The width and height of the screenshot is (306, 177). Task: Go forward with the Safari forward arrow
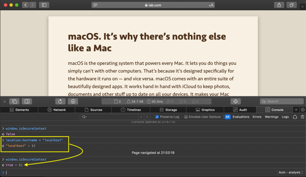pos(33,5)
